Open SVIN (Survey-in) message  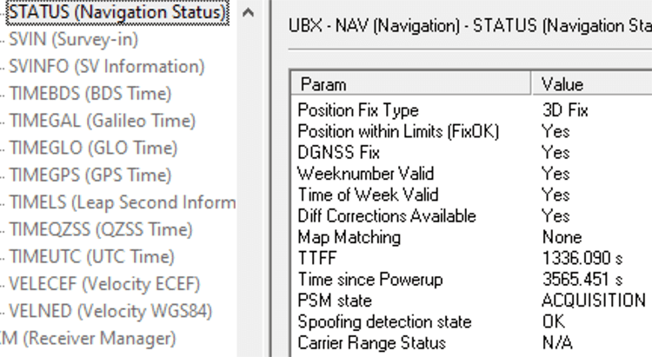pos(73,40)
